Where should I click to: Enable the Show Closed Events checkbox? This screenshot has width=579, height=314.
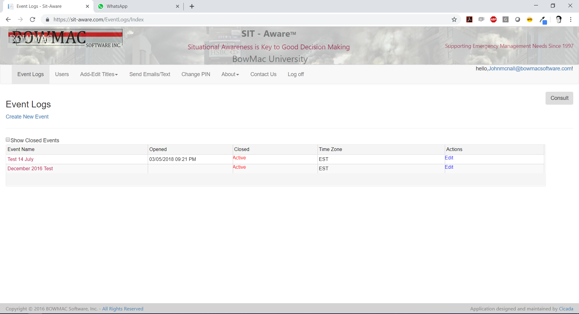[x=8, y=140]
